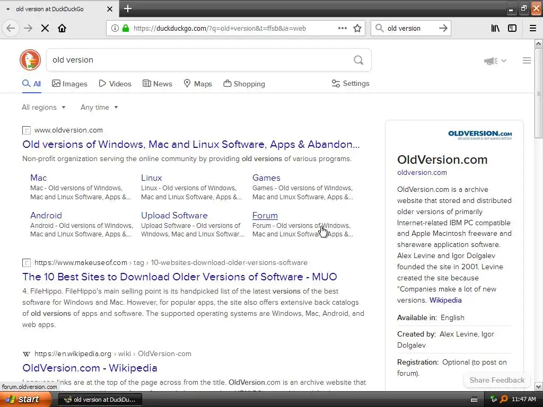
Task: Switch to Maps tab
Action: pyautogui.click(x=198, y=84)
